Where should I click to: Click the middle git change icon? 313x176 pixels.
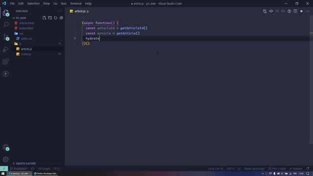point(277,11)
